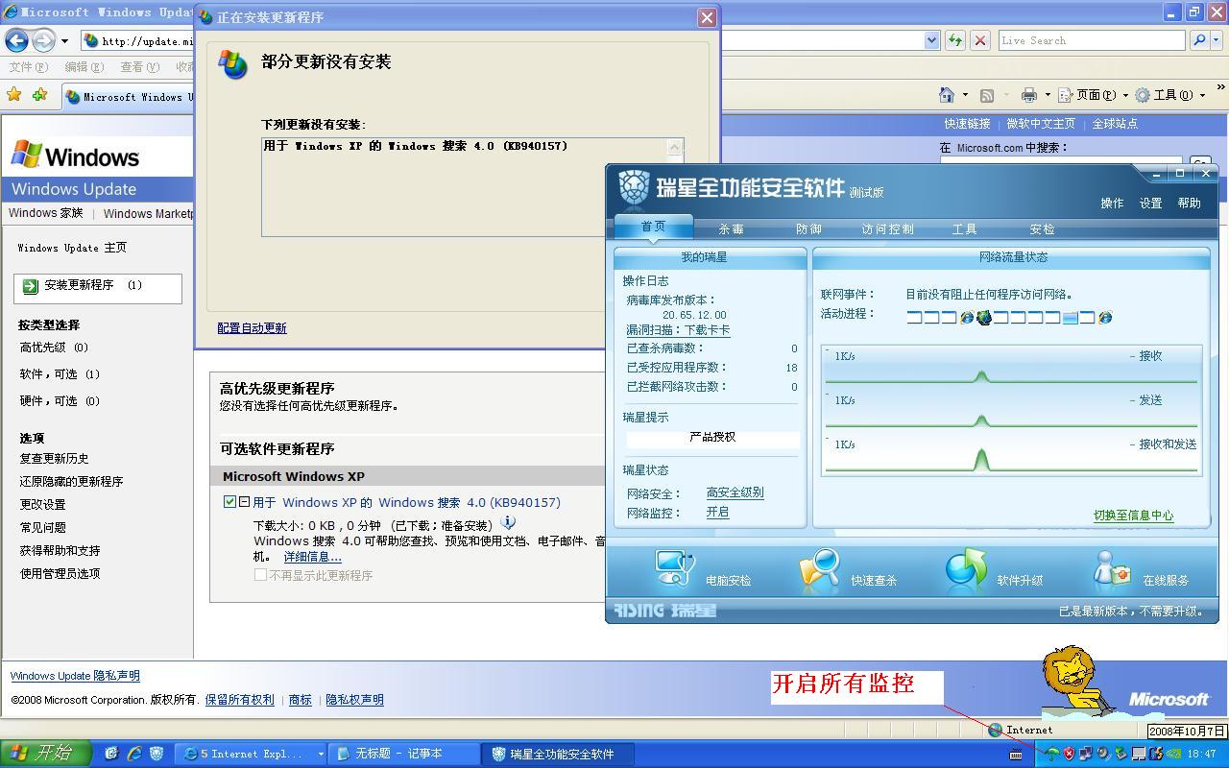Click the IE forward navigation arrow

click(43, 40)
